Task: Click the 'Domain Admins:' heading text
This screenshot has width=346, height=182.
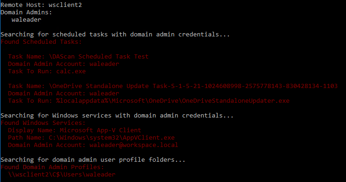Action: click(x=26, y=12)
